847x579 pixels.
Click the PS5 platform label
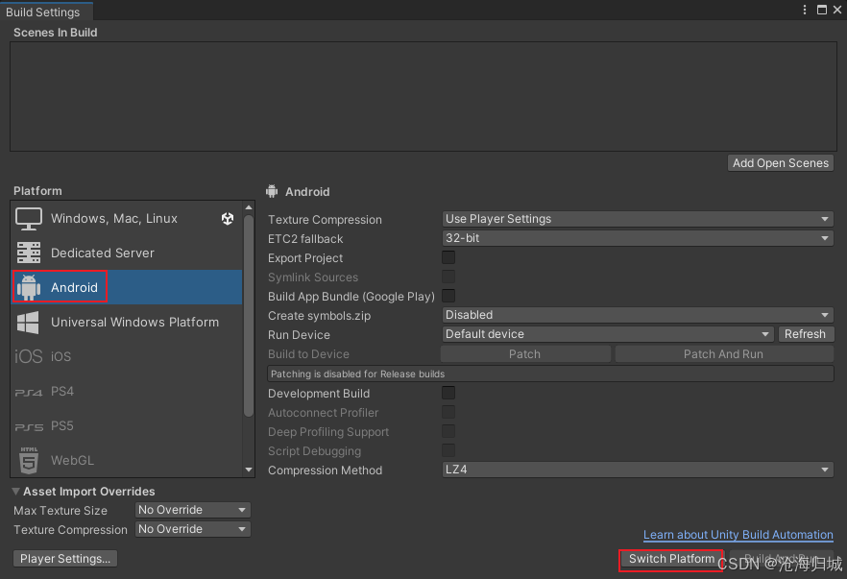(x=62, y=426)
